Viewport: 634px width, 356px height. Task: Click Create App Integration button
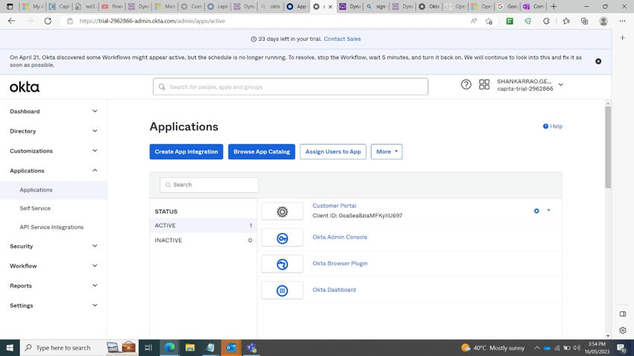click(x=186, y=152)
